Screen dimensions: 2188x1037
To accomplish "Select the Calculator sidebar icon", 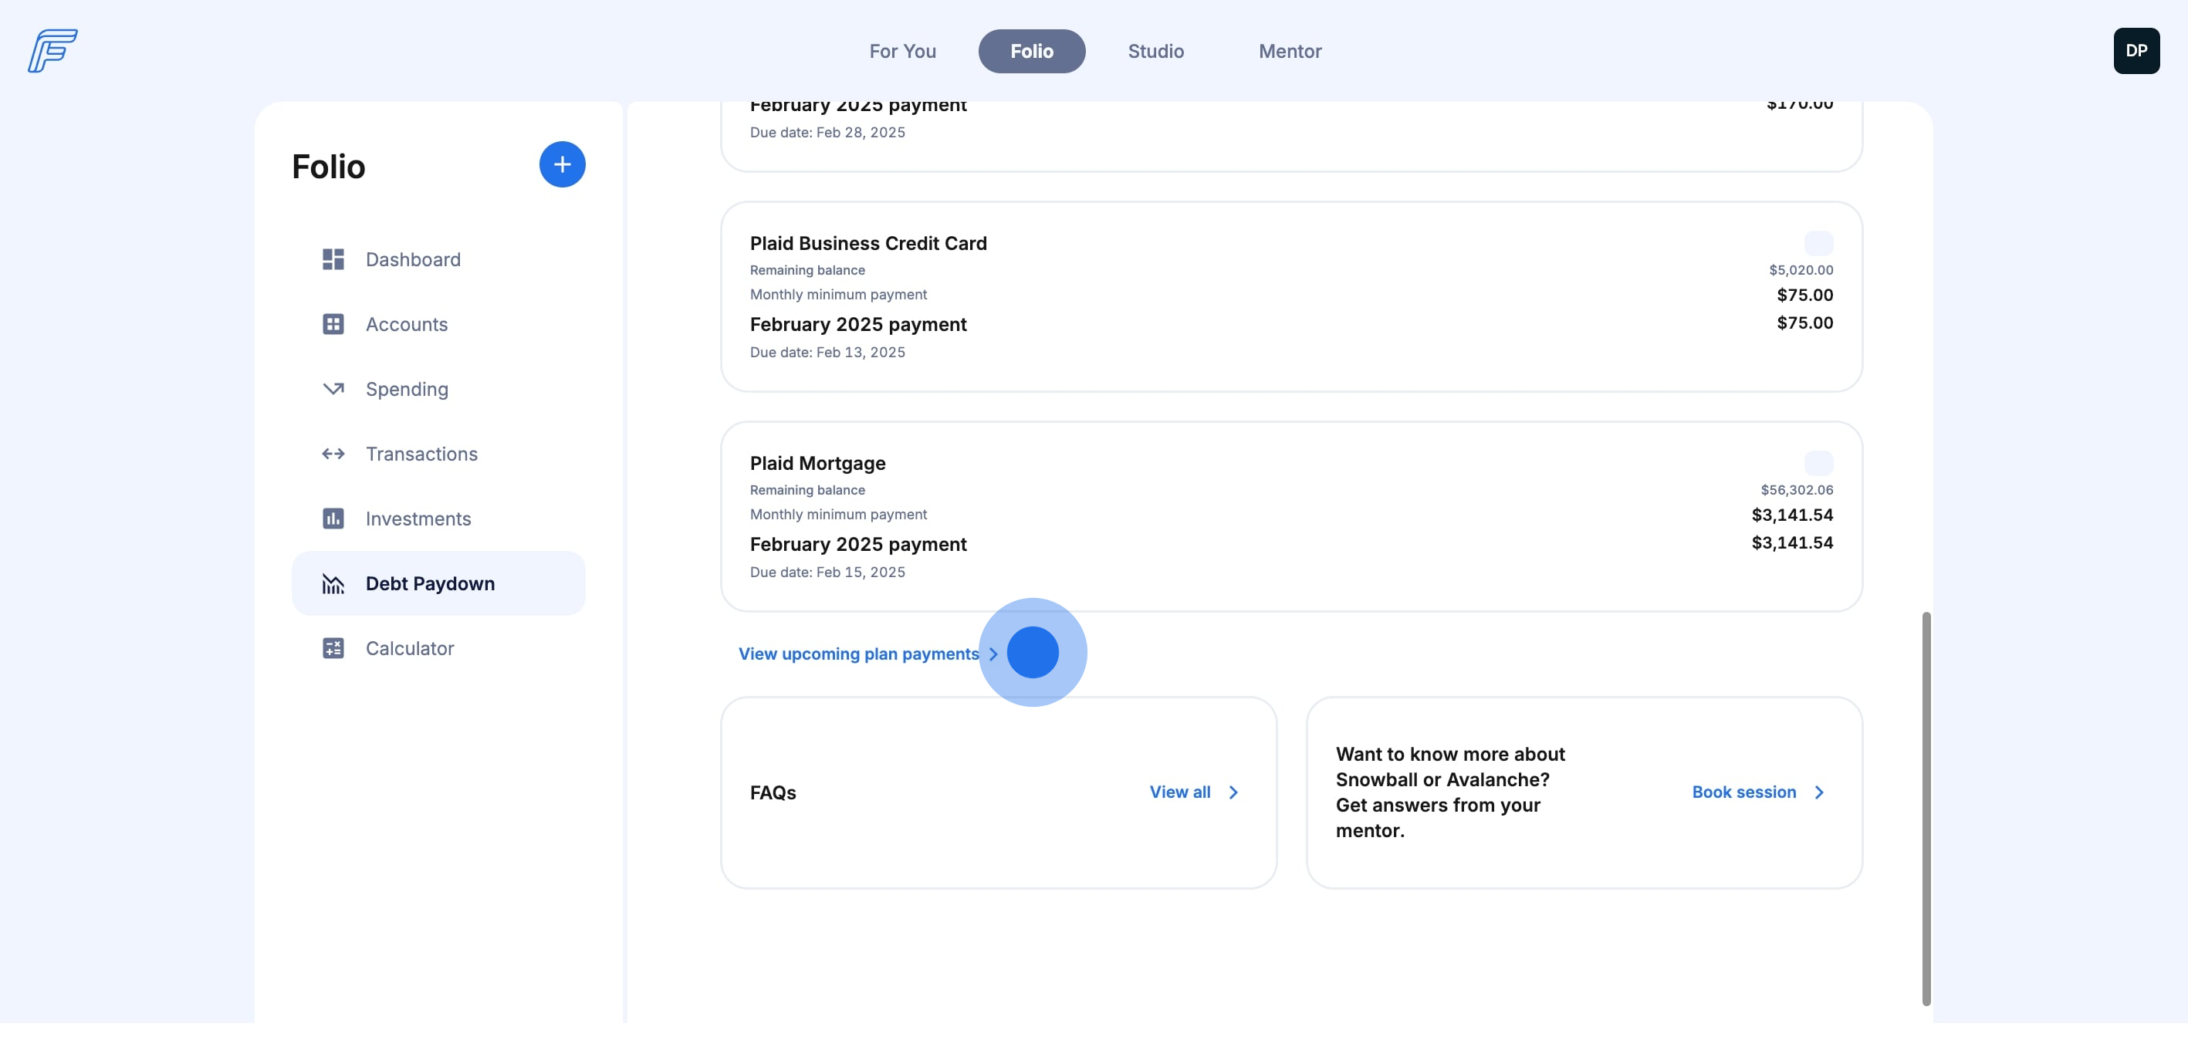I will click(x=333, y=649).
